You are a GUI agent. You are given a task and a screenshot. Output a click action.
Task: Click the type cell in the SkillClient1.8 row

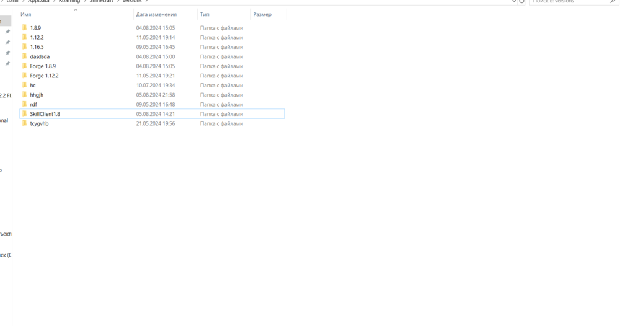[x=221, y=114]
